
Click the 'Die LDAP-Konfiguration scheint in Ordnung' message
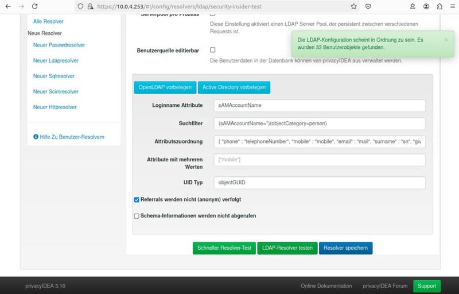click(x=360, y=44)
